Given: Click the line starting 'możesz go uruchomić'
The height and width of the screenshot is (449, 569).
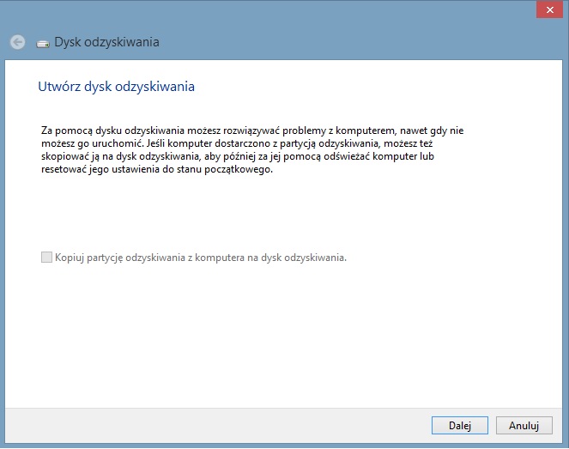Looking at the screenshot, I should 237,143.
